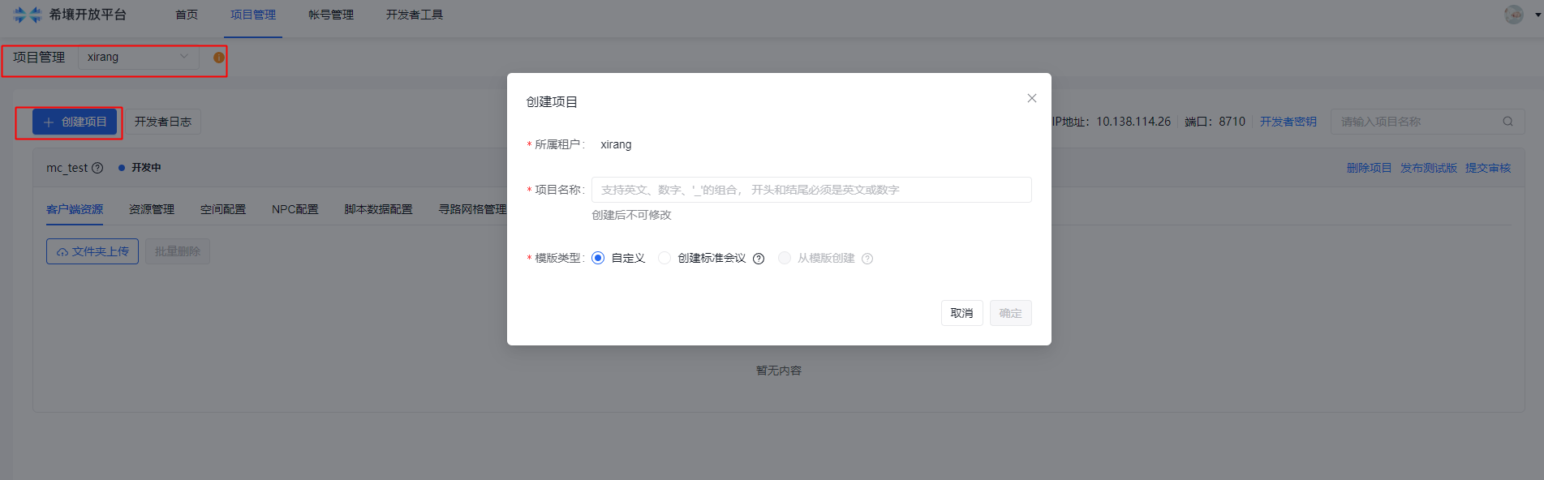Click the search magnifier icon
Viewport: 1544px width, 480px height.
click(1507, 122)
